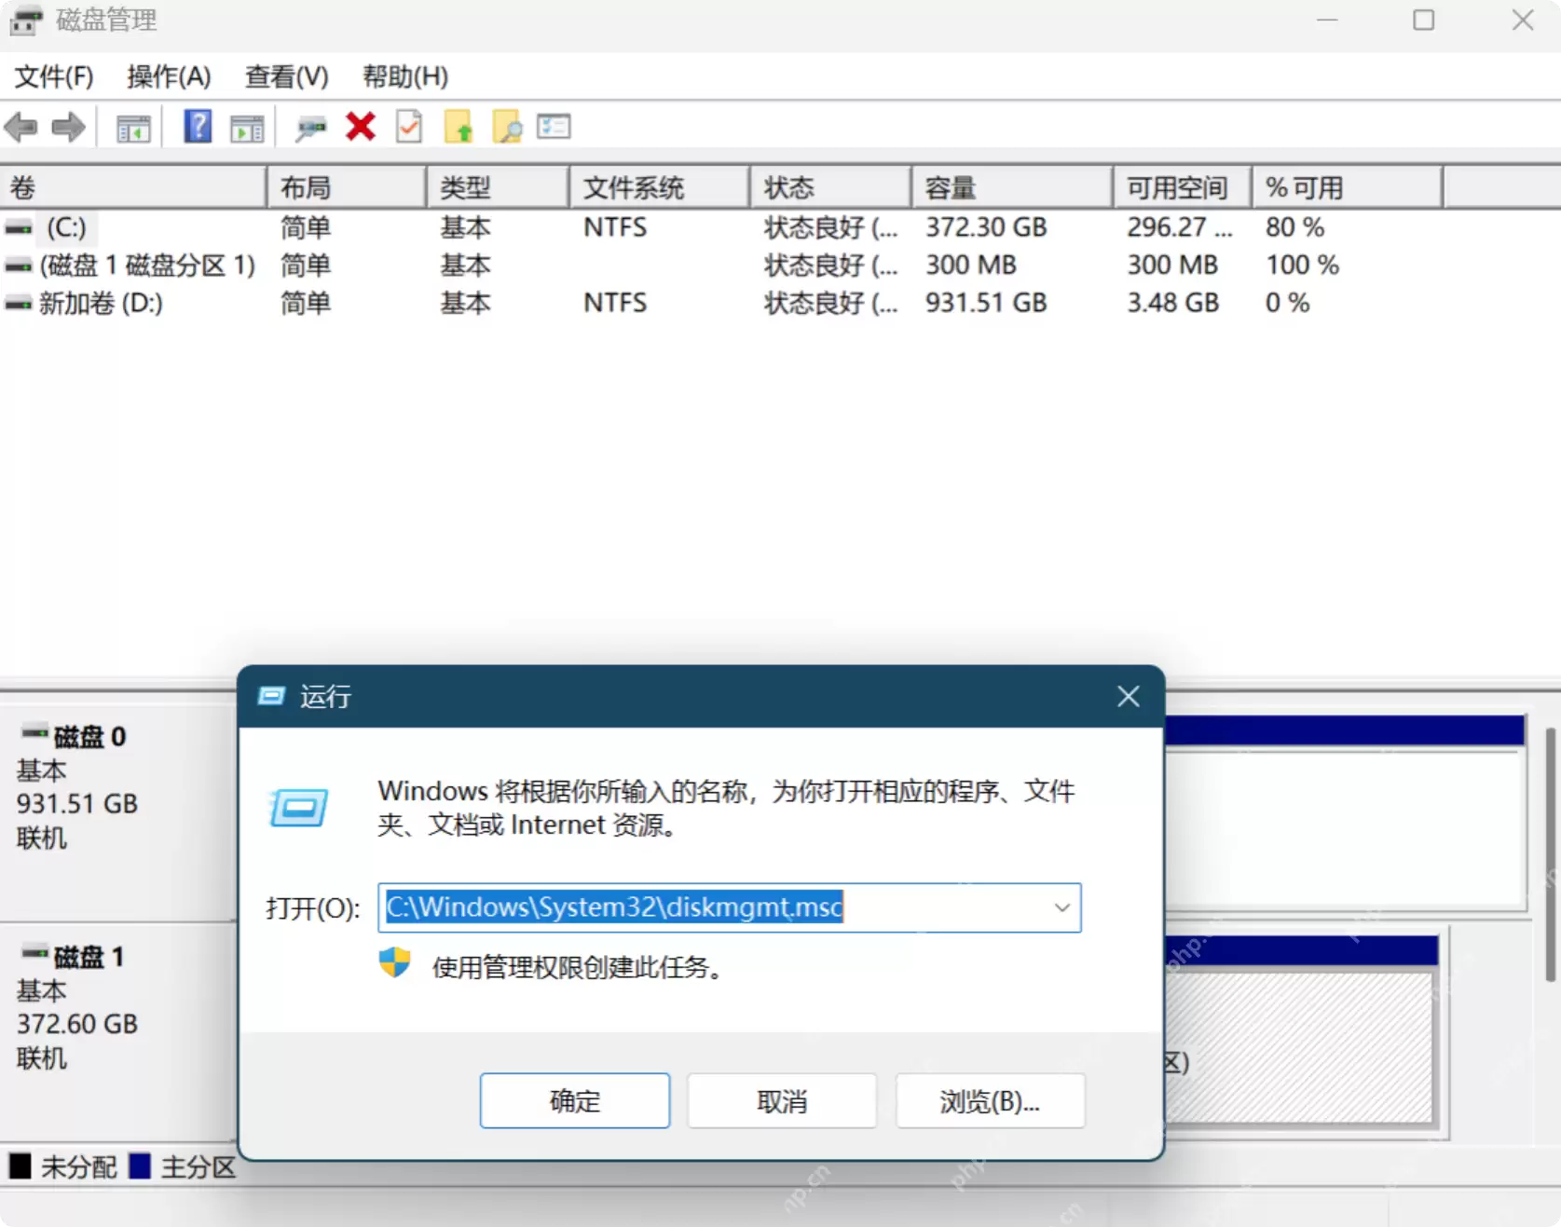Close the 运行 dialog with its X

pyautogui.click(x=1129, y=696)
